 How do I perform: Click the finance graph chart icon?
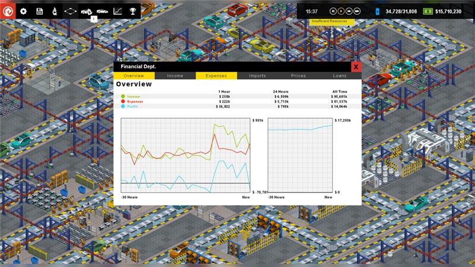pyautogui.click(x=118, y=11)
